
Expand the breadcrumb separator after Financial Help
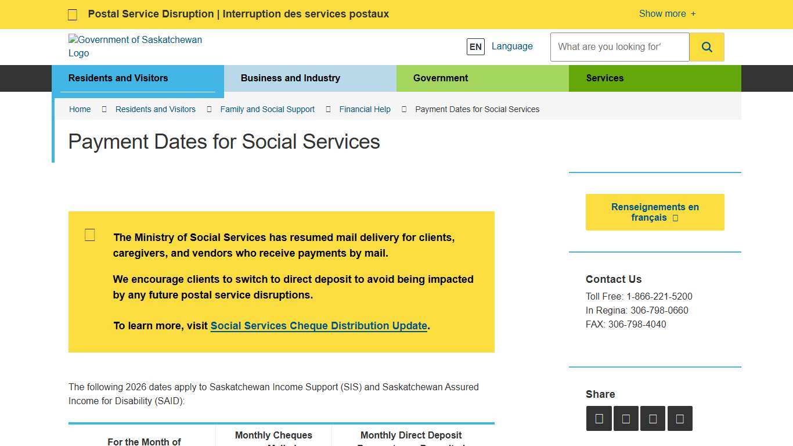(x=403, y=109)
